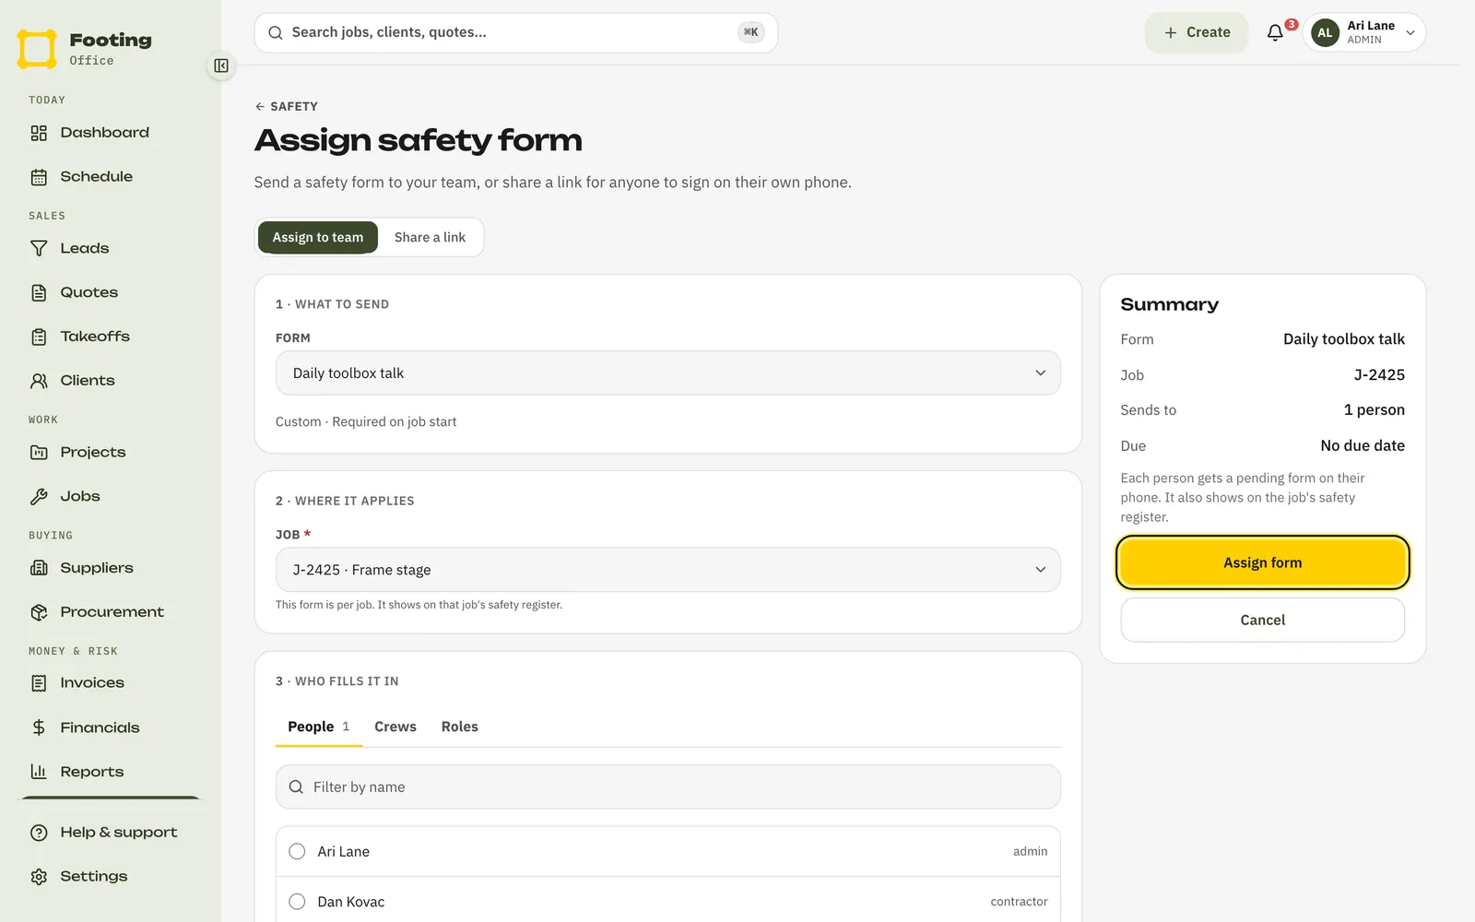Click the 'J-2425' value in Summary

coord(1379,375)
